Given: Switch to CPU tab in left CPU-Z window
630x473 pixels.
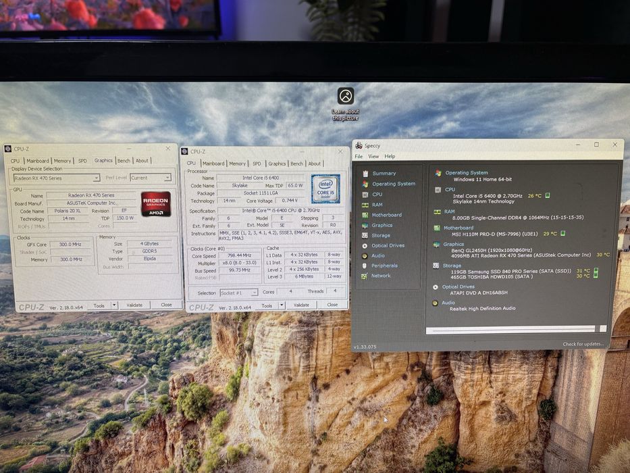Looking at the screenshot, I should click(15, 161).
